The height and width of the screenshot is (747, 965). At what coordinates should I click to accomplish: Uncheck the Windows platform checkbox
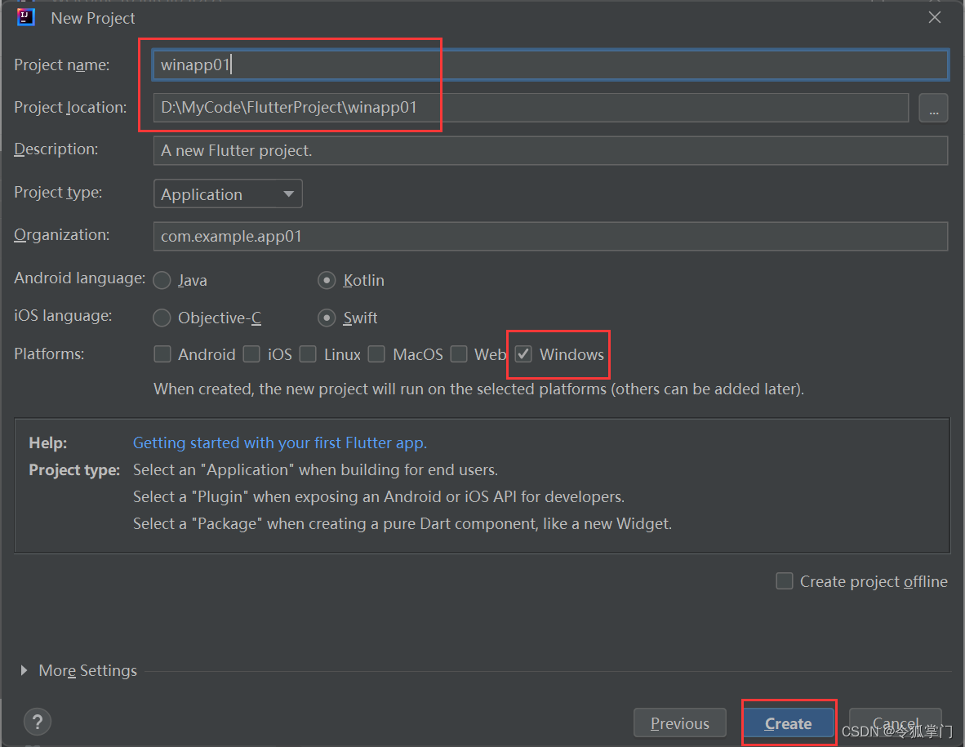pyautogui.click(x=523, y=354)
